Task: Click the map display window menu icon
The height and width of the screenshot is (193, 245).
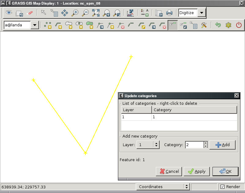Action: pos(3,3)
